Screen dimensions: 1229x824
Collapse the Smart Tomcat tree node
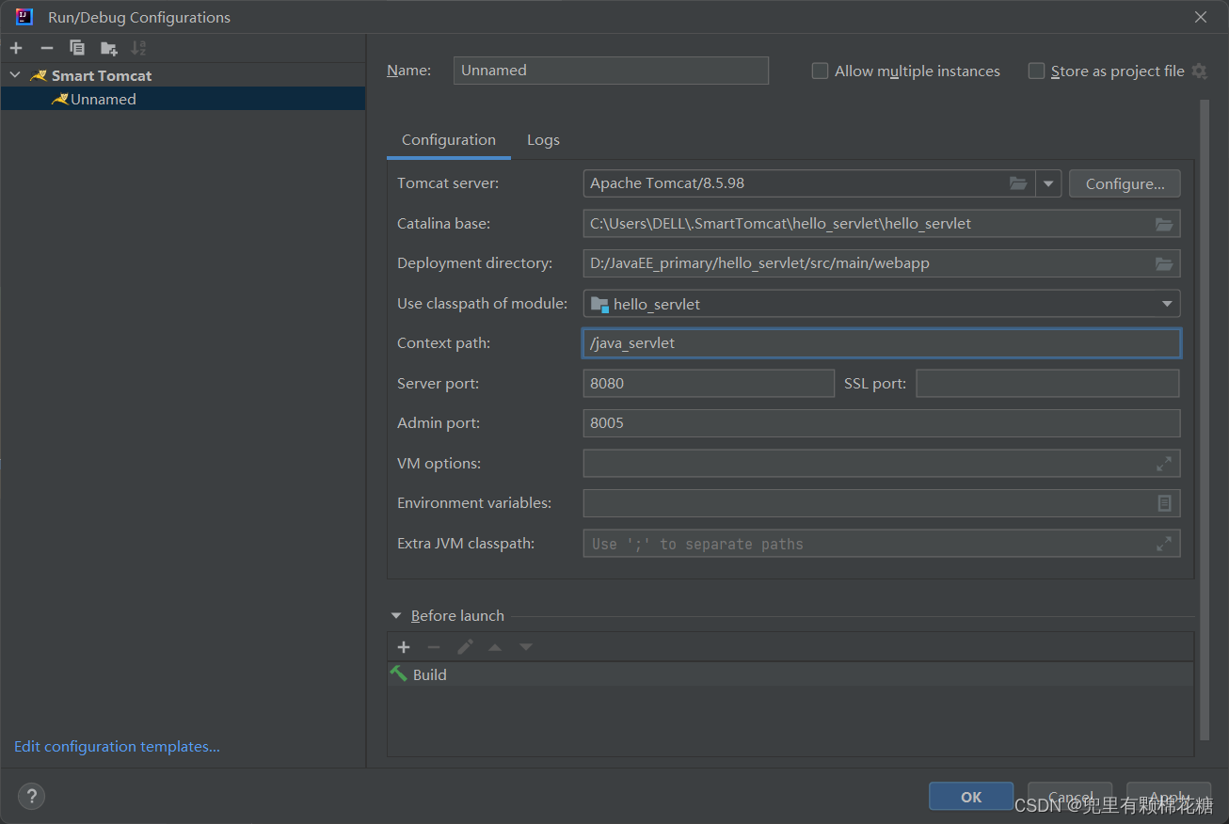15,75
